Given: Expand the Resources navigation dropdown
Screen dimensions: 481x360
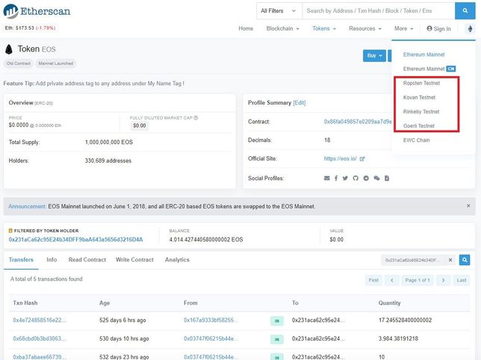Looking at the screenshot, I should coord(364,28).
